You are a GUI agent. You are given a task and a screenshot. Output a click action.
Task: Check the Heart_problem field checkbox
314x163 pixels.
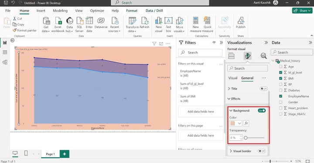[x=280, y=108]
